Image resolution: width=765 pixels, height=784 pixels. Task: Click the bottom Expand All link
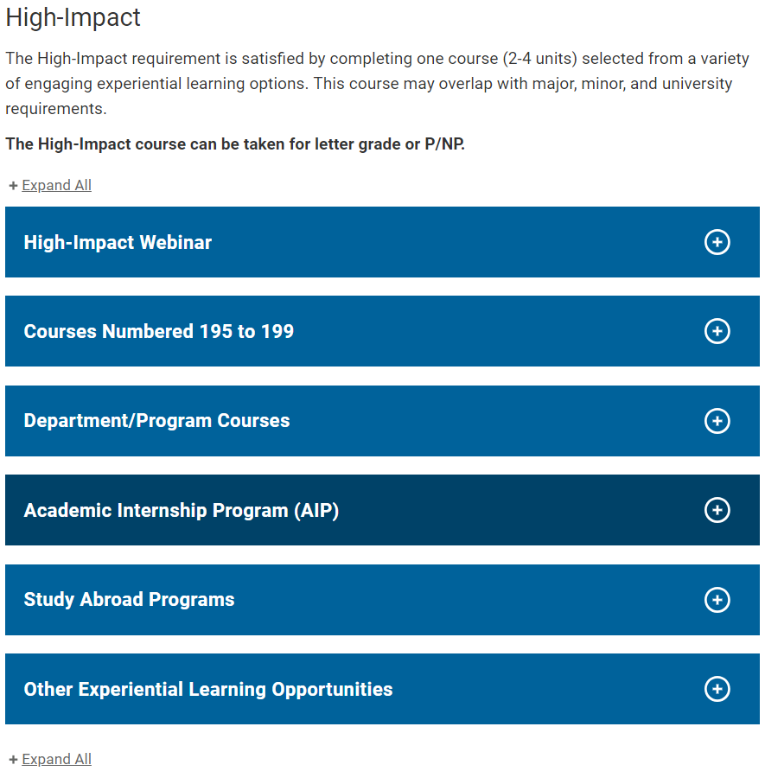click(x=56, y=759)
